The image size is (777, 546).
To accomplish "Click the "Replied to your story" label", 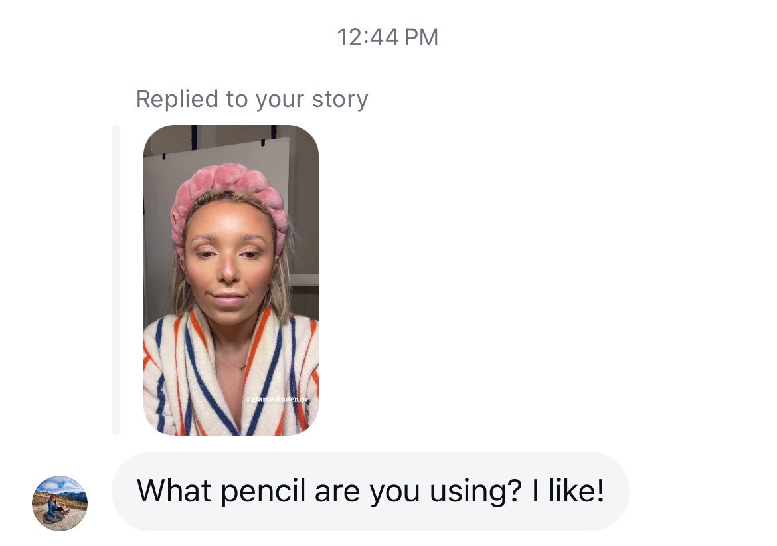I will (x=252, y=99).
